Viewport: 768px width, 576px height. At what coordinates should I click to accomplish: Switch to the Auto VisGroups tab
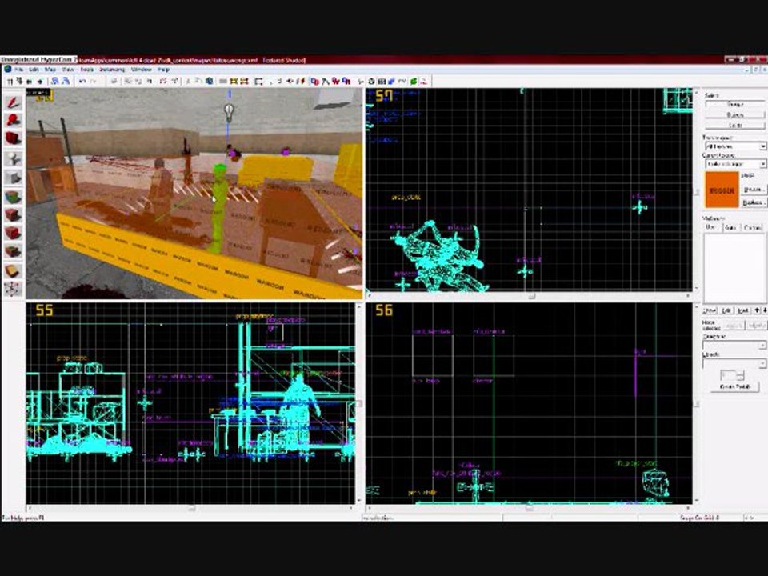(x=730, y=227)
